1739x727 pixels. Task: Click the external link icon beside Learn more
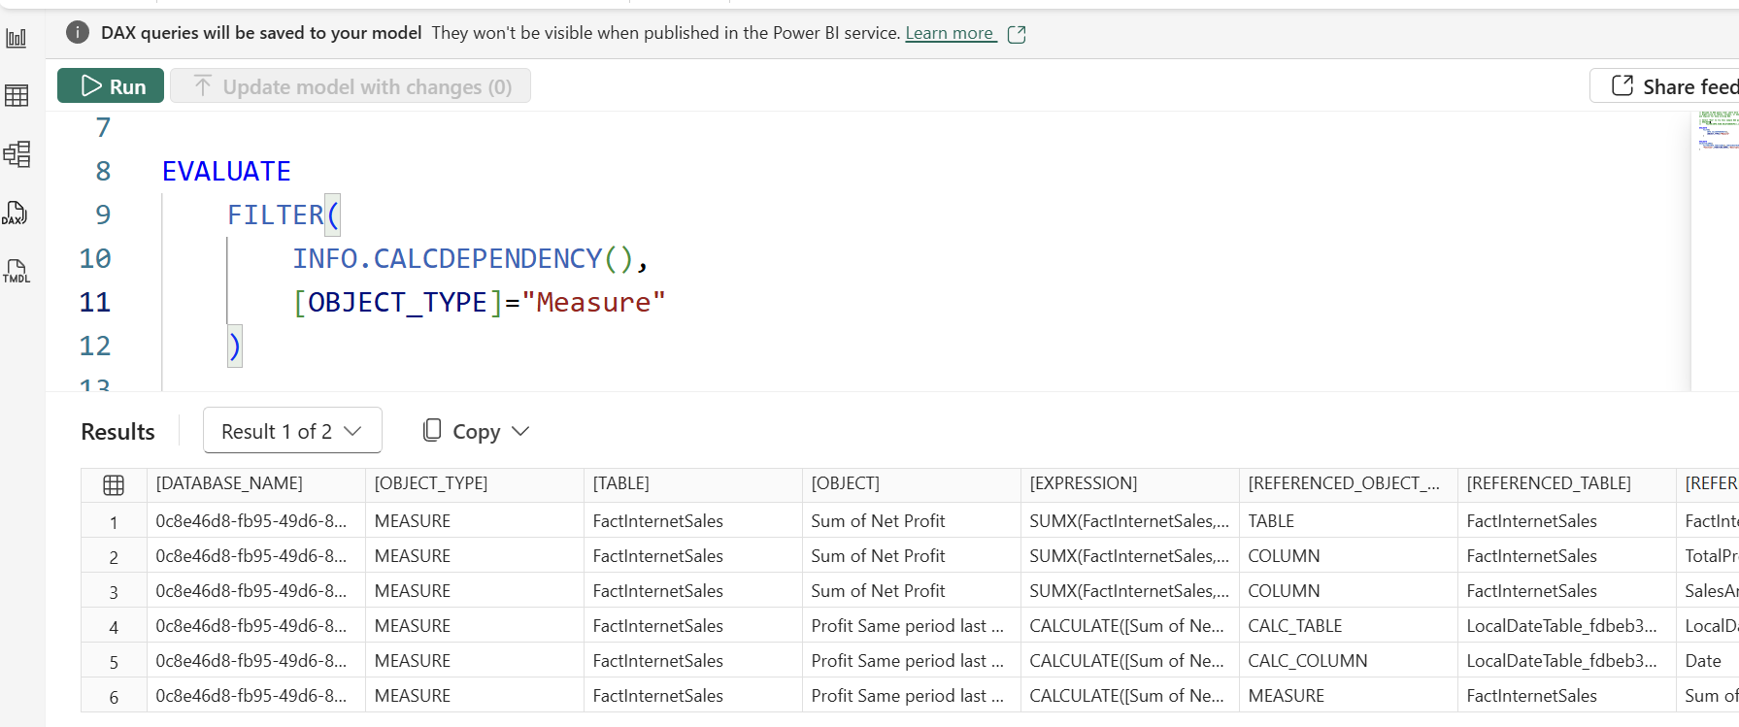[1017, 34]
